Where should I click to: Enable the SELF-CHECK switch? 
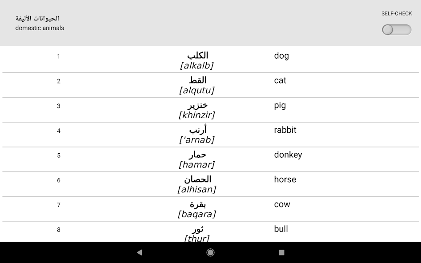[397, 29]
